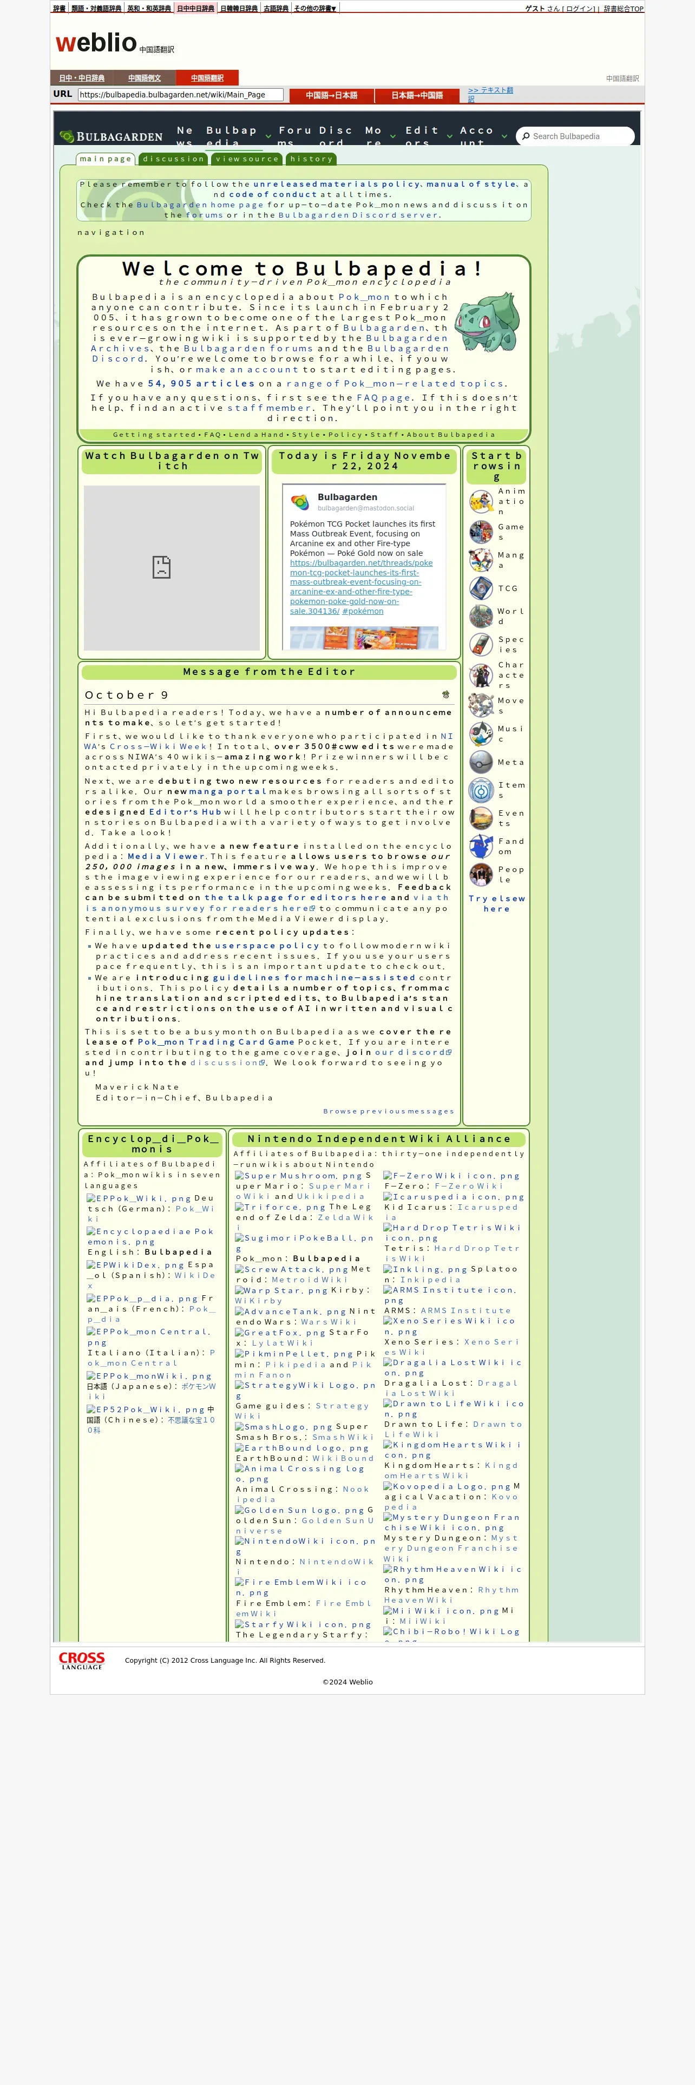Screen dimensions: 695x2085
Task: Select the Meta Poké Ball icon
Action: [x=481, y=762]
